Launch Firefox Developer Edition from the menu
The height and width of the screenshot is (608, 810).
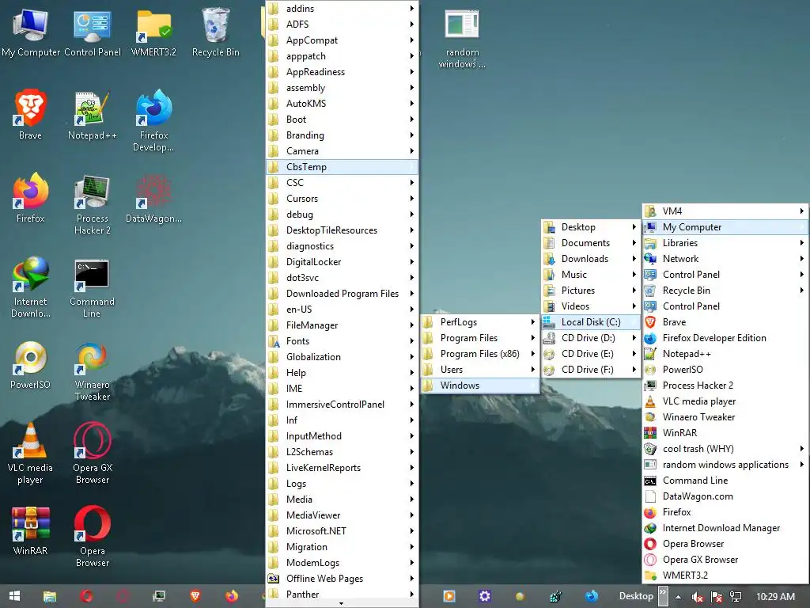(725, 337)
